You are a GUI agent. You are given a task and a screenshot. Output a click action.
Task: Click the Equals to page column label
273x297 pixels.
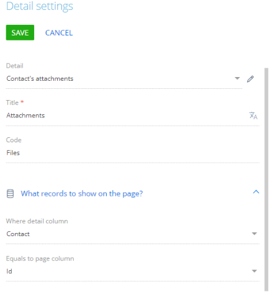click(40, 258)
